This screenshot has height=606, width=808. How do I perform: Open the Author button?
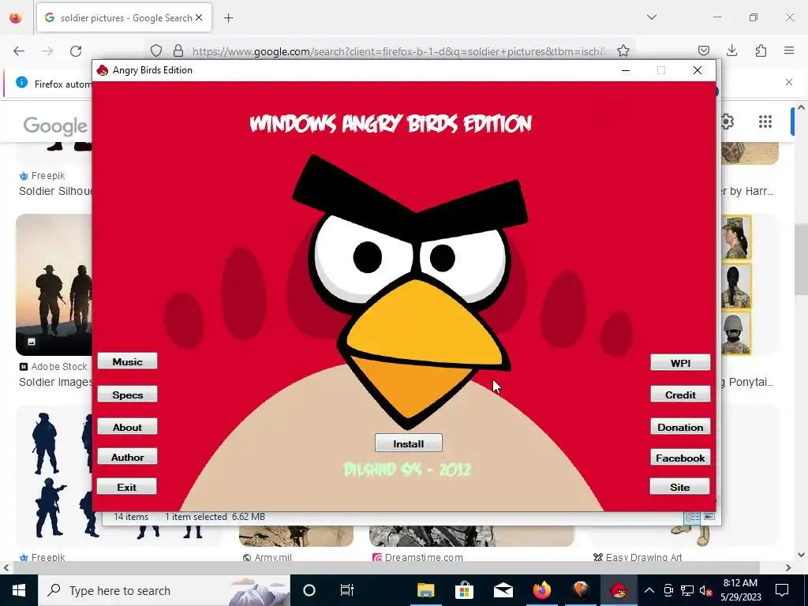click(127, 457)
